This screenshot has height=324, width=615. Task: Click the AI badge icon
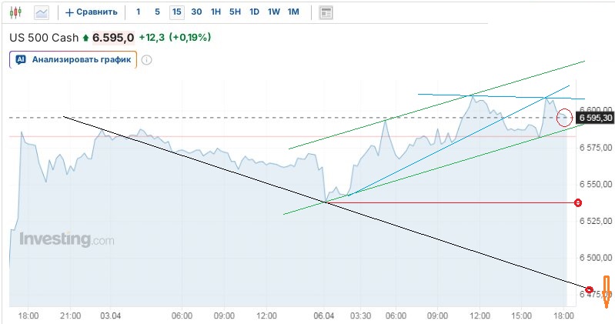(x=21, y=59)
